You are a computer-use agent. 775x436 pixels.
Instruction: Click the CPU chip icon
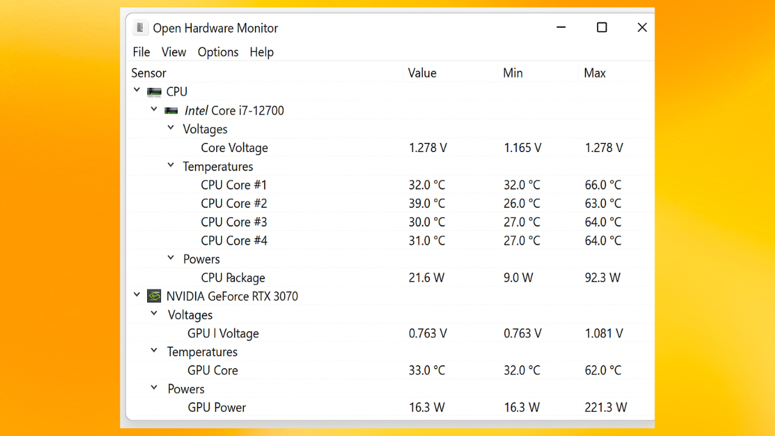[x=154, y=92]
